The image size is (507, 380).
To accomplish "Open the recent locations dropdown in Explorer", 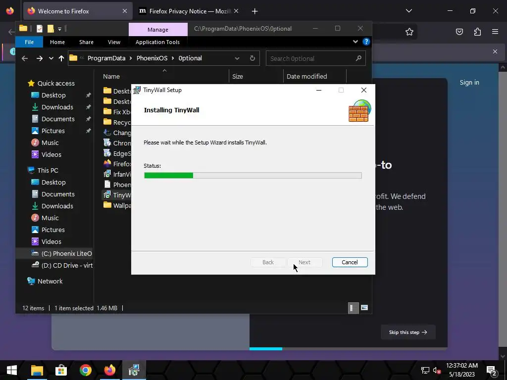I will (x=51, y=58).
